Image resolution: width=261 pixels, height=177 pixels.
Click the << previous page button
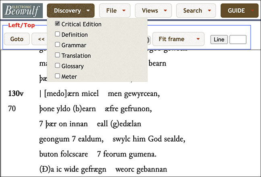click(x=40, y=39)
